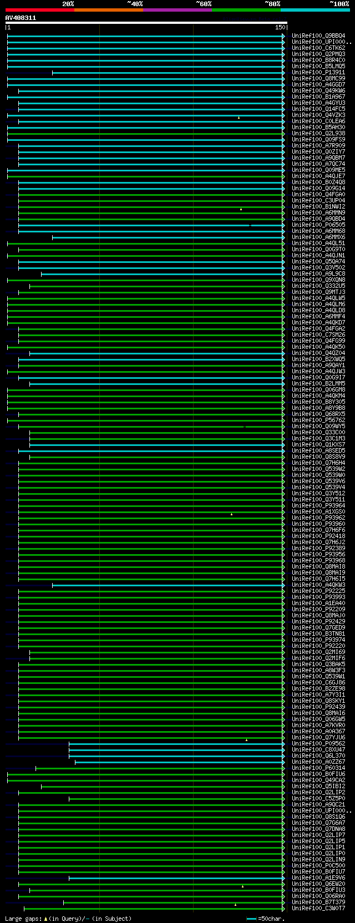Click the UniRef100_A4QJE7 entry

[x=318, y=176]
